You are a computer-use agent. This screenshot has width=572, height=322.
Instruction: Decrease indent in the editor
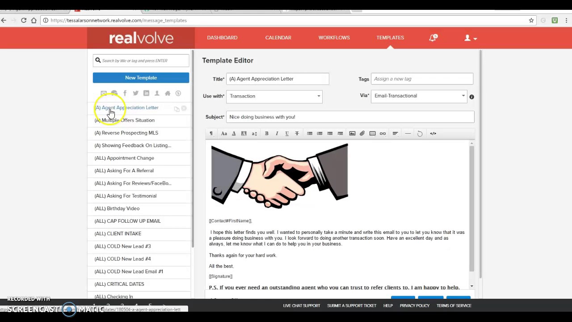pyautogui.click(x=330, y=133)
